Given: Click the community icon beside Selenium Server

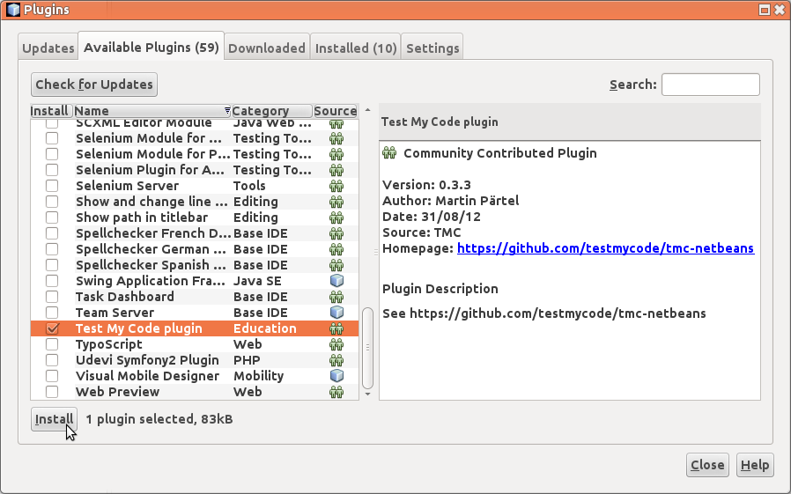Looking at the screenshot, I should (x=336, y=186).
